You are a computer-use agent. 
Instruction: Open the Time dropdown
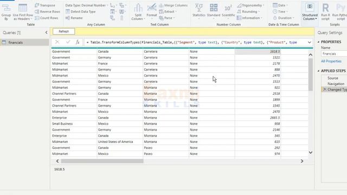tap(280, 11)
